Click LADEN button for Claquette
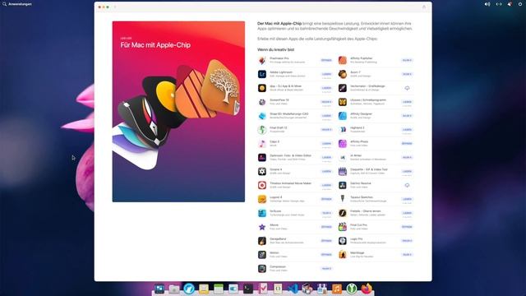This screenshot has height=296, width=526. tap(407, 171)
